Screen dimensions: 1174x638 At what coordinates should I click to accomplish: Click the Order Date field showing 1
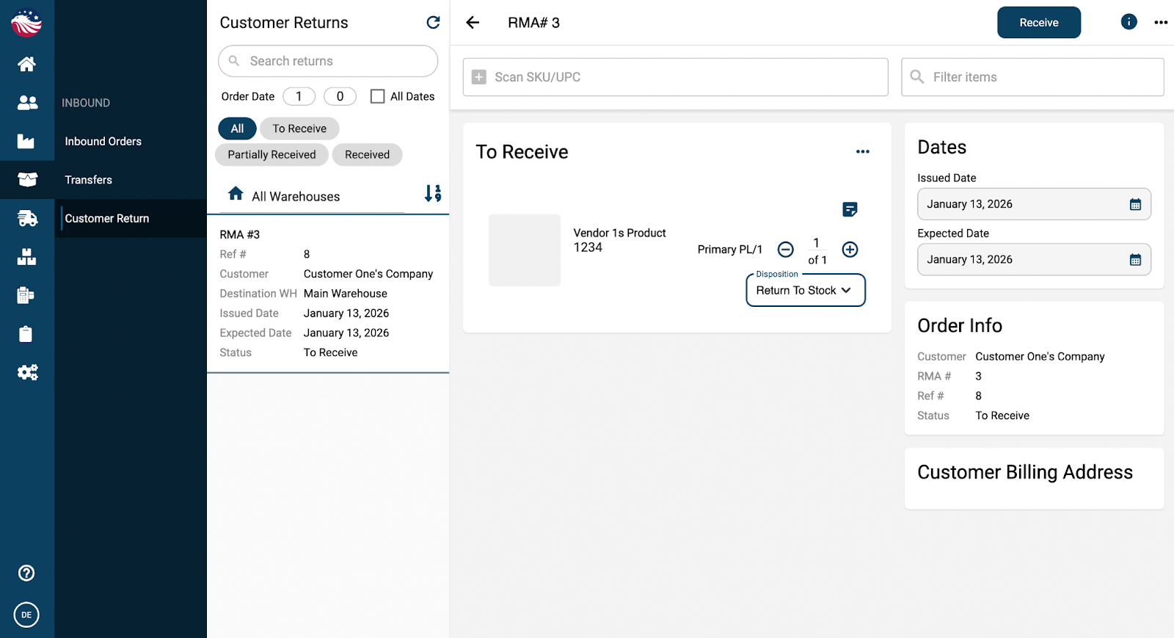click(299, 96)
